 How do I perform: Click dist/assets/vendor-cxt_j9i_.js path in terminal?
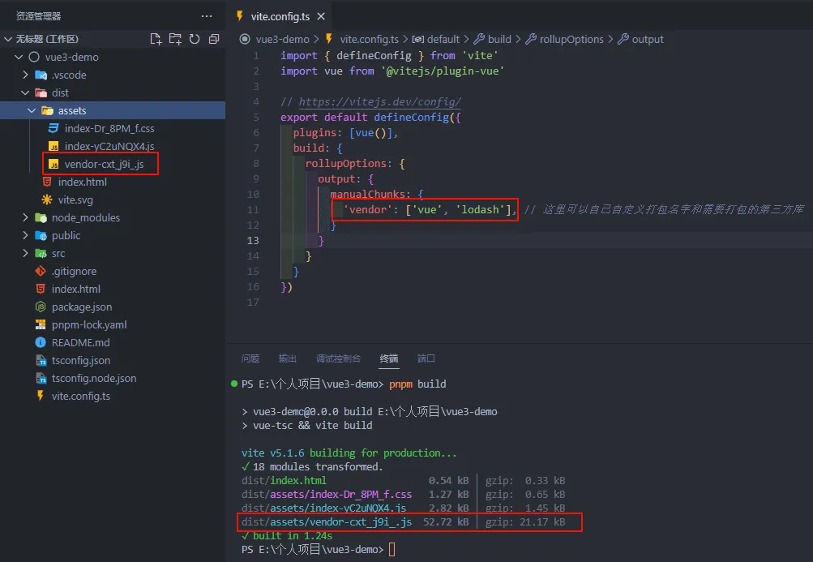pyautogui.click(x=327, y=522)
